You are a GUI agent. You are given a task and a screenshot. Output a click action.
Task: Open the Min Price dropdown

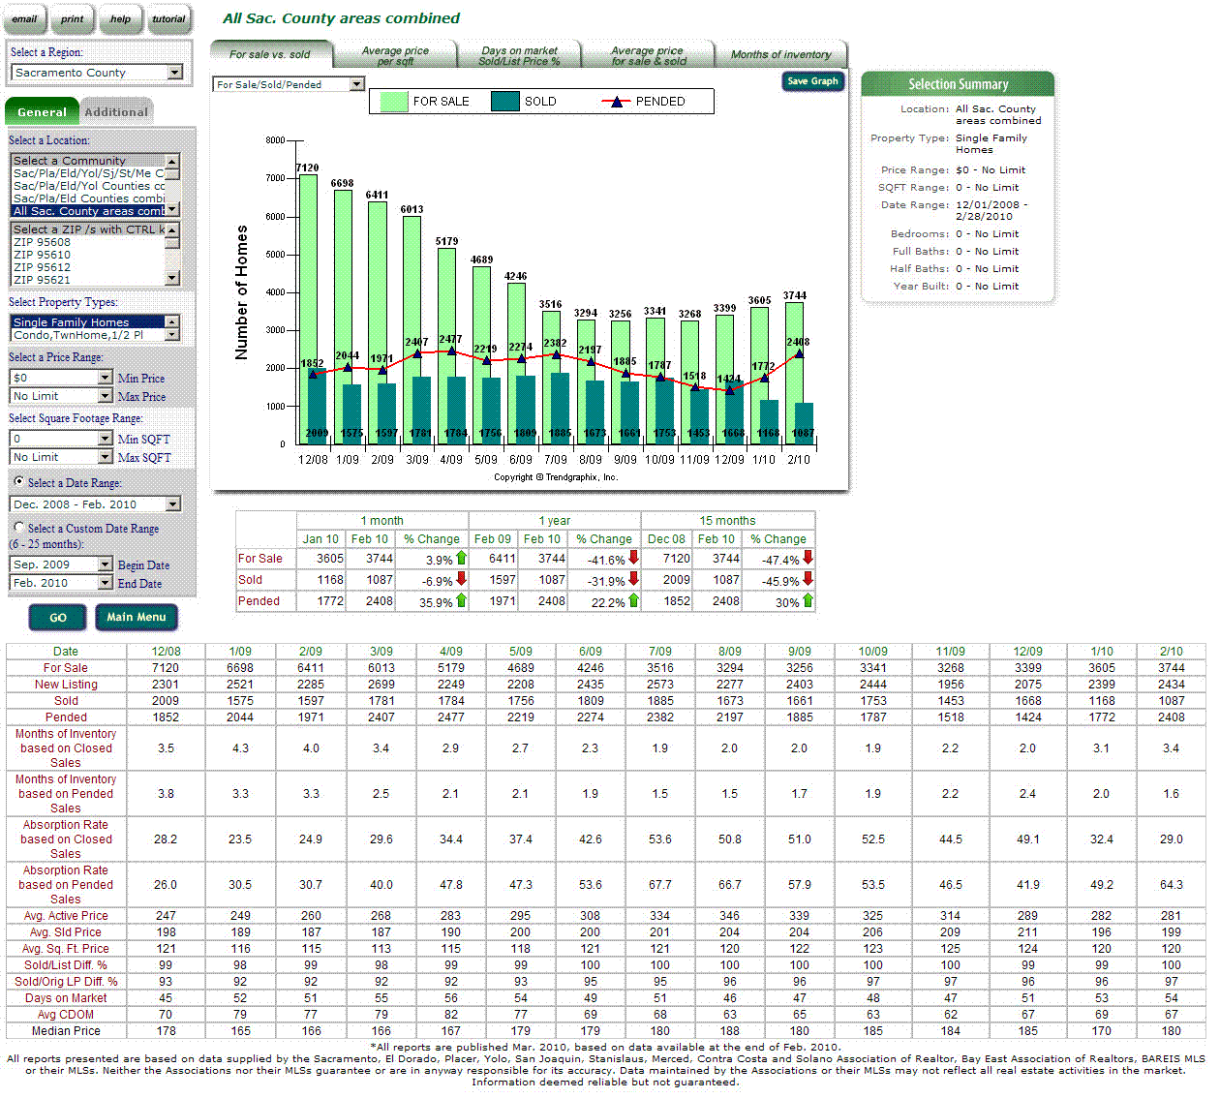pyautogui.click(x=62, y=378)
